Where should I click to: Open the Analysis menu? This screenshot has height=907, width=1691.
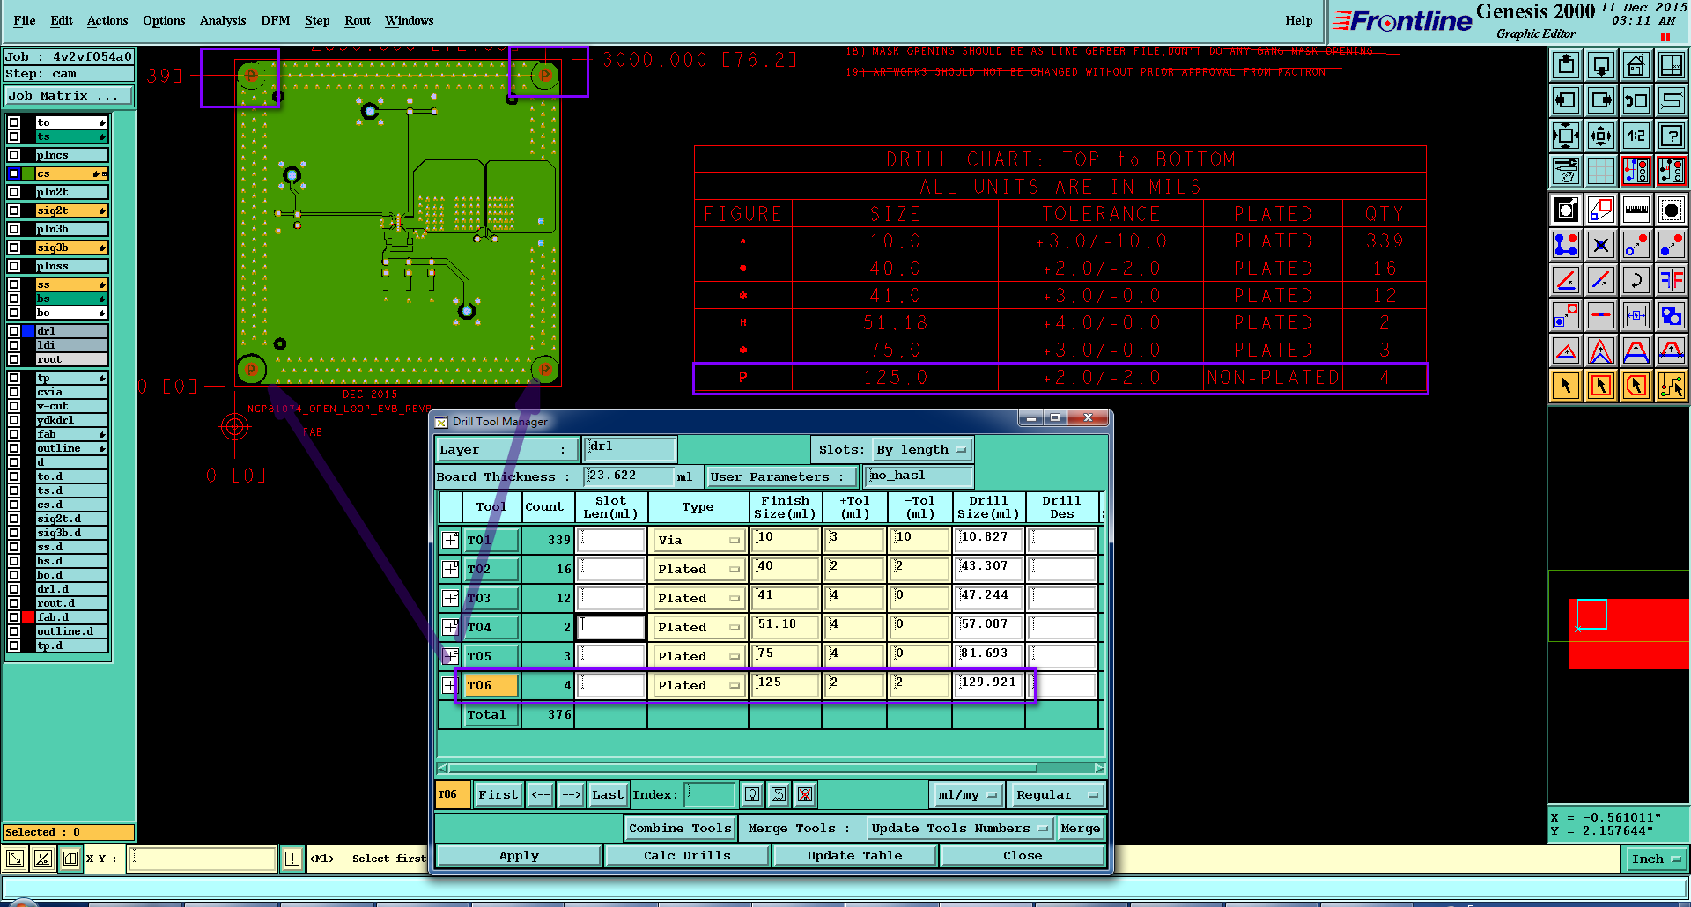(x=223, y=20)
